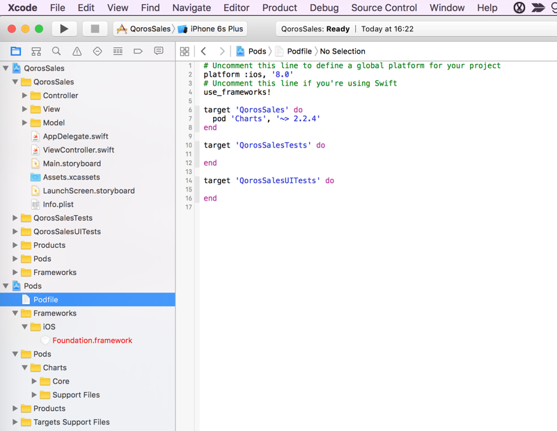Open Info.plist file
Image resolution: width=557 pixels, height=431 pixels.
coord(58,204)
